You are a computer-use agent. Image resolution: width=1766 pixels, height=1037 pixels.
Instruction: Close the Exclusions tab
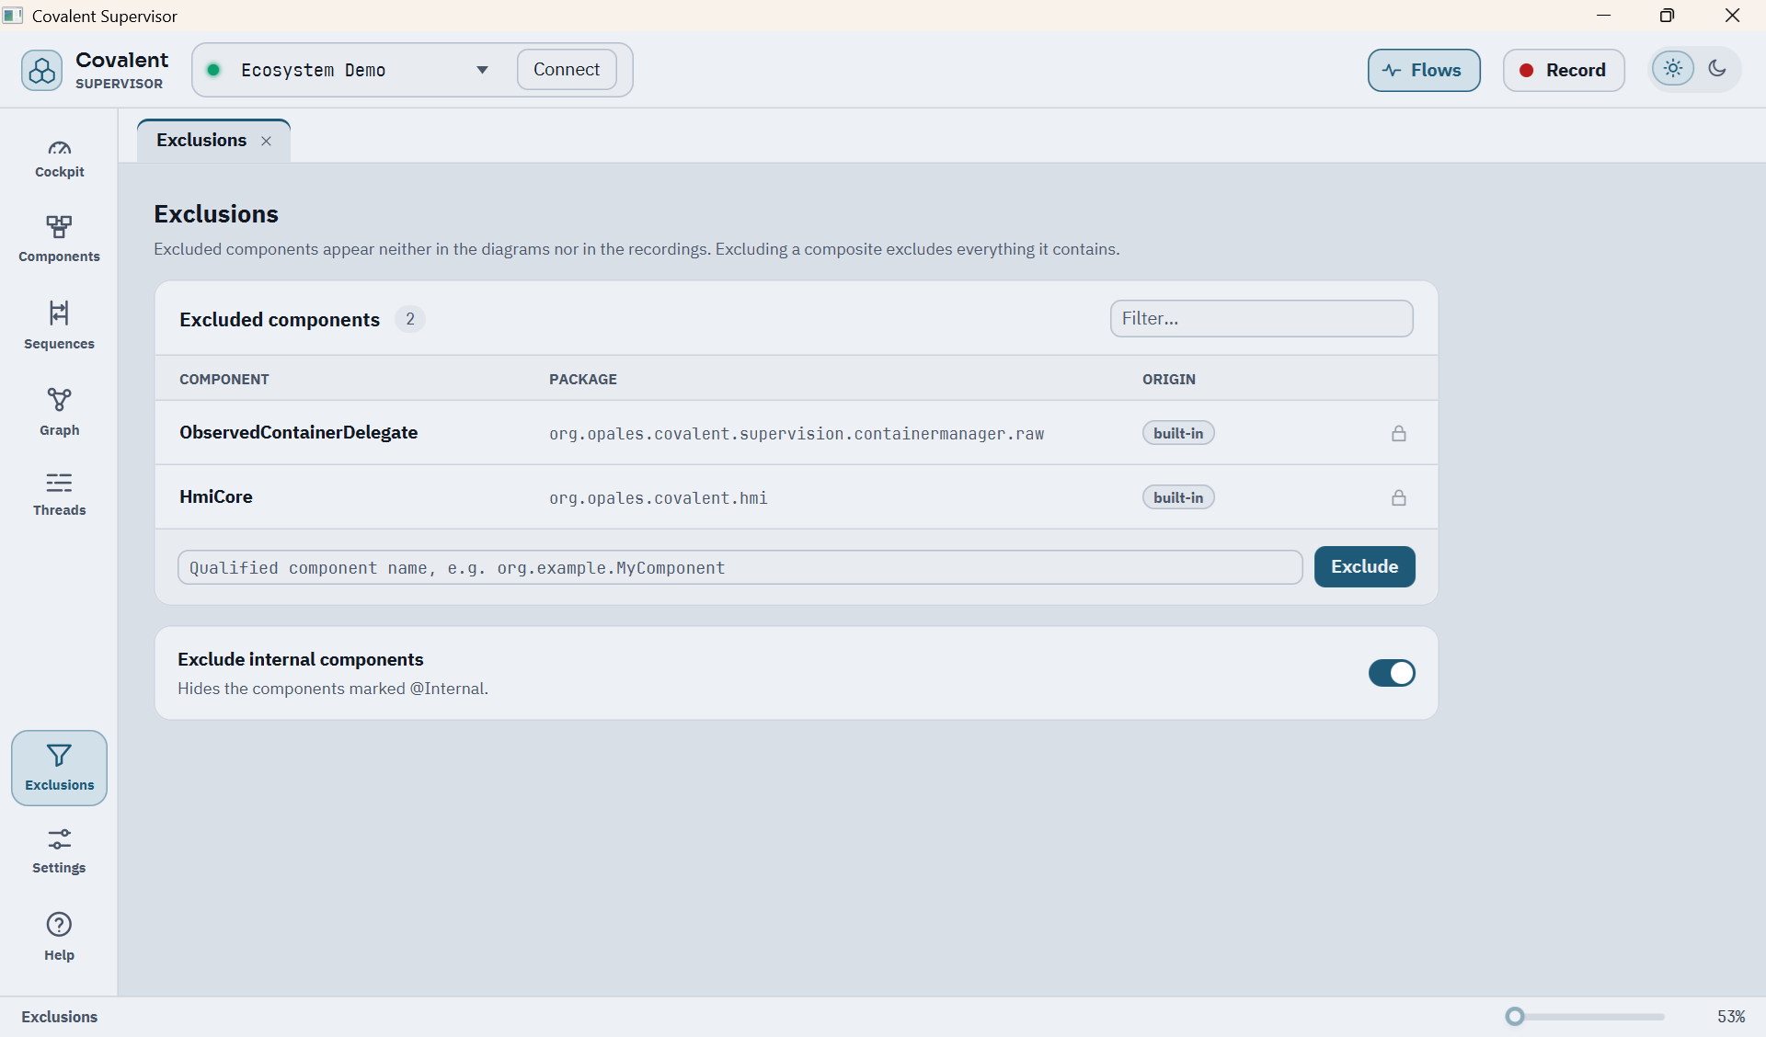266,141
